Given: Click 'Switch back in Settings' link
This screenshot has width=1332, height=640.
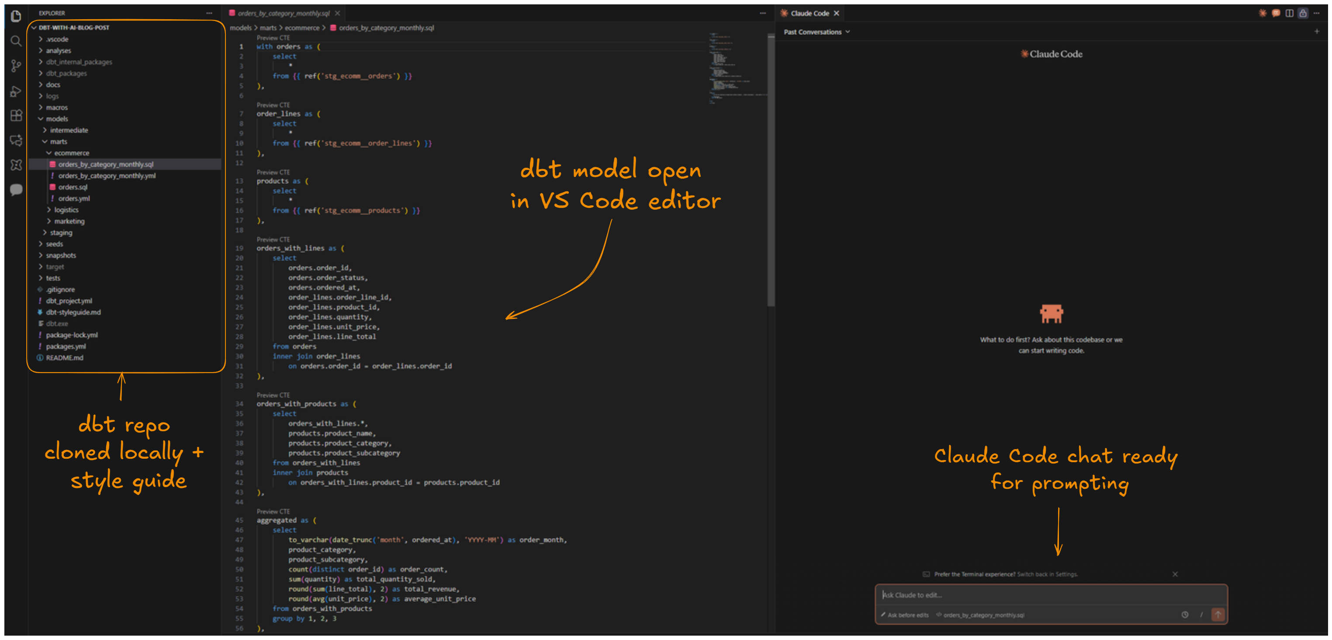Looking at the screenshot, I should (x=1047, y=574).
